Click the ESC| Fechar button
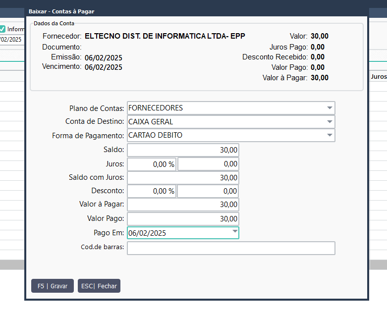The height and width of the screenshot is (316, 387). [99, 286]
